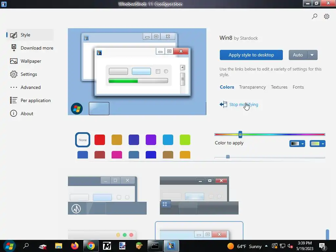Viewport: 336px width, 252px height.
Task: Open the About page
Action: click(x=30, y=114)
